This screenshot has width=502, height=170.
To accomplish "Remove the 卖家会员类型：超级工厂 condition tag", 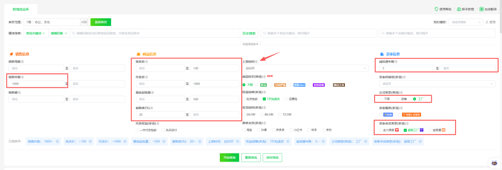I will (x=420, y=141).
